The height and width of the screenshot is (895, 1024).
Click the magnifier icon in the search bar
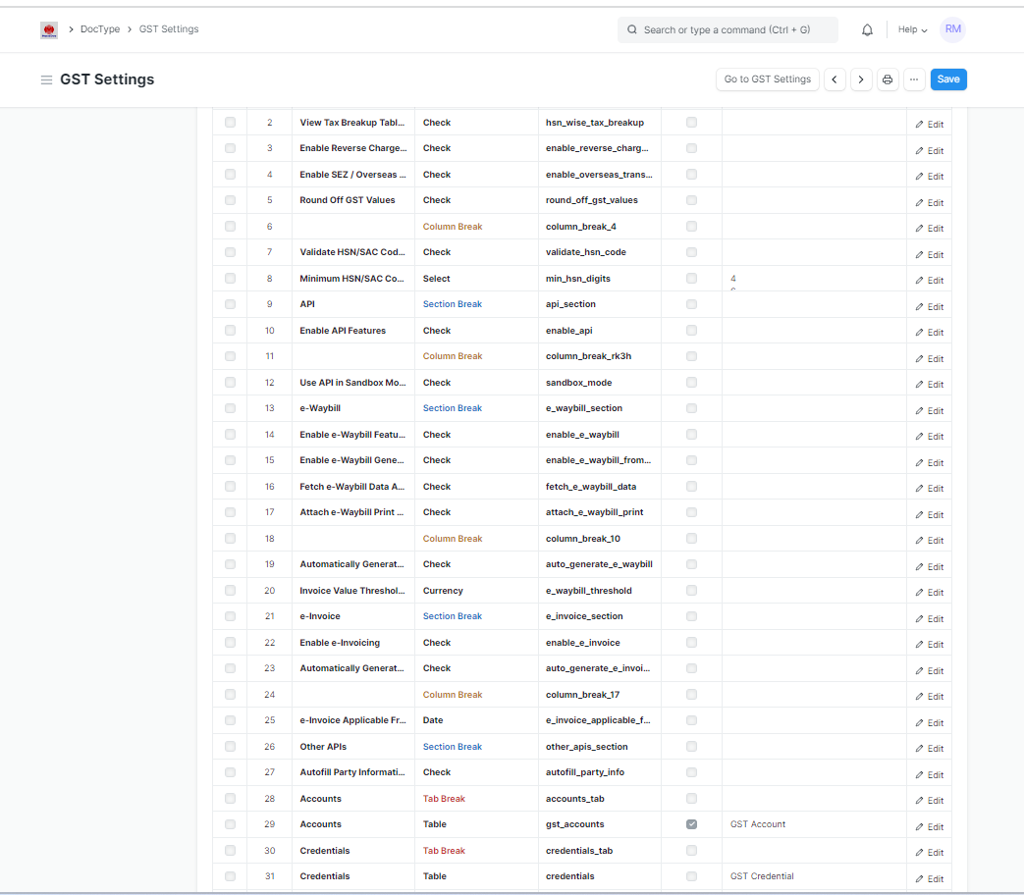[632, 29]
